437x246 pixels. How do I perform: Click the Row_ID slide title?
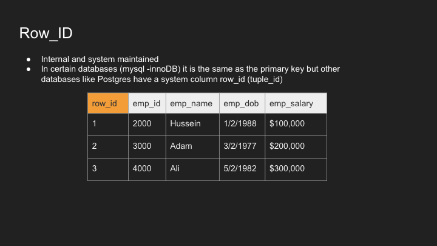click(46, 33)
